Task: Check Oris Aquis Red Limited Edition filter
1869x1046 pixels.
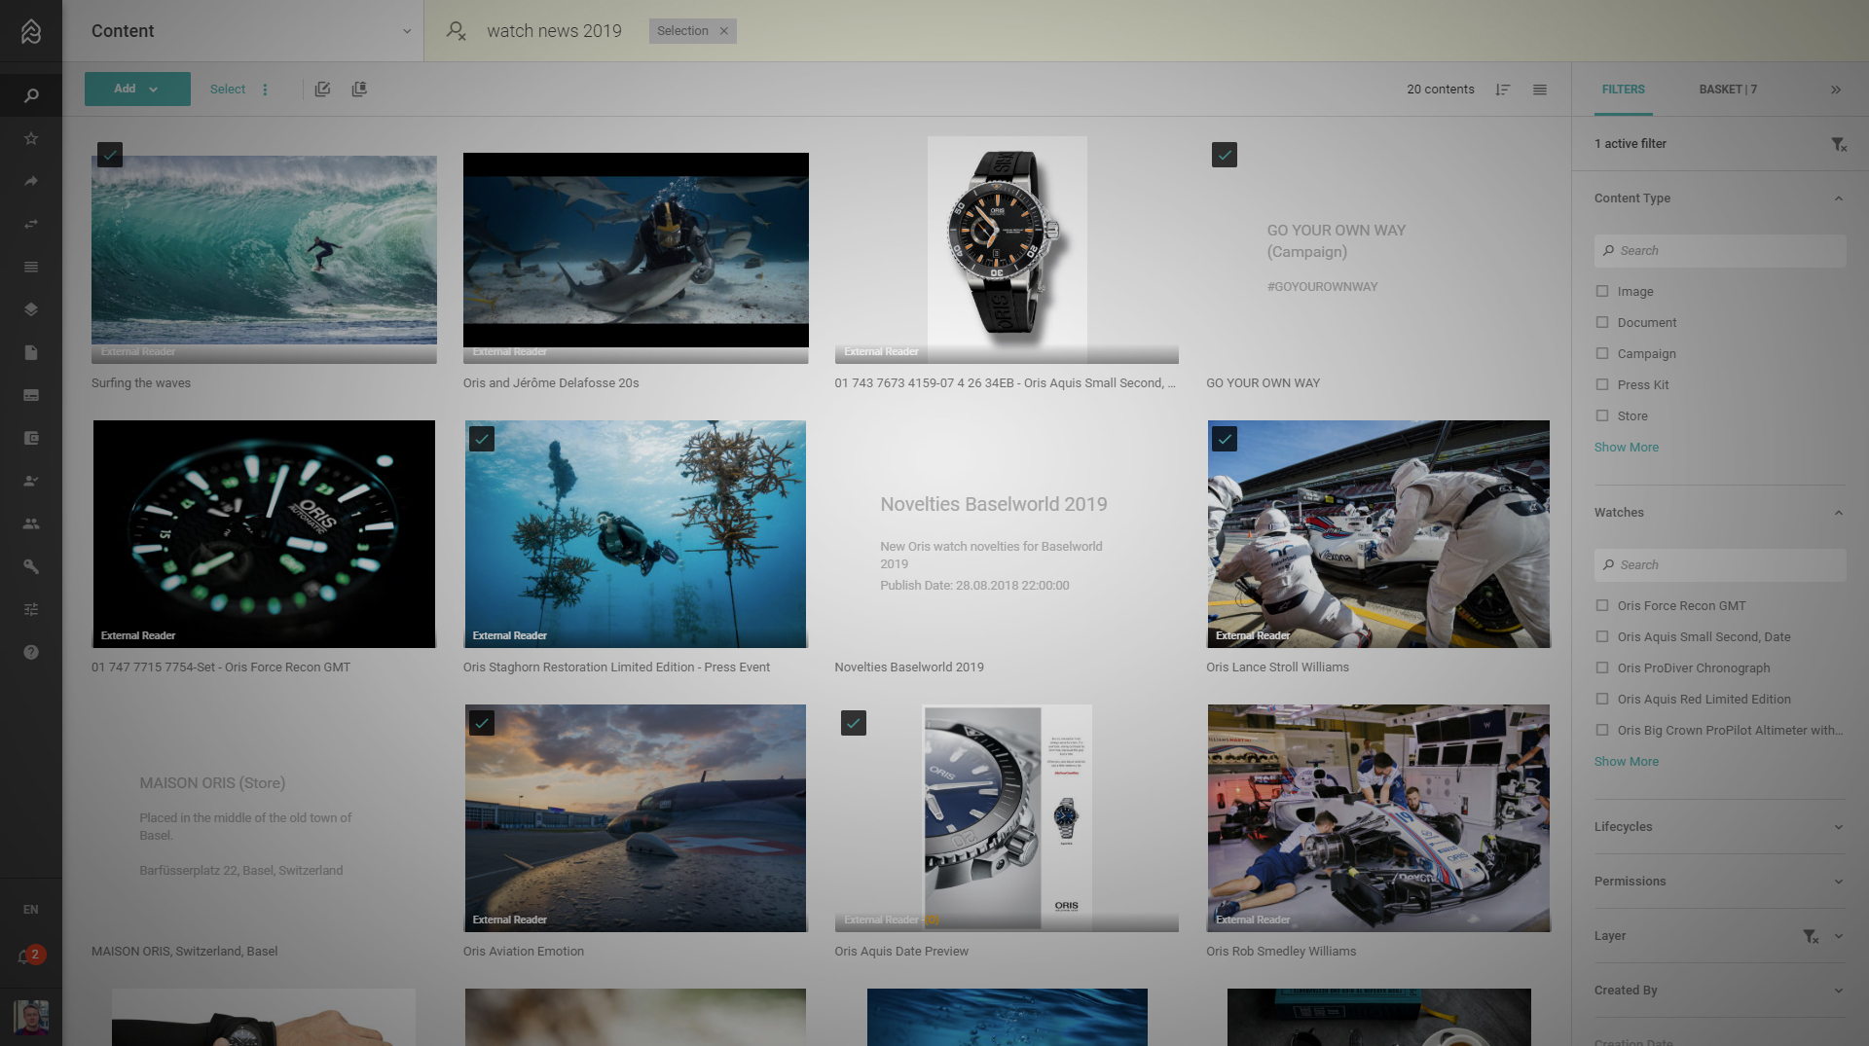Action: [1602, 699]
